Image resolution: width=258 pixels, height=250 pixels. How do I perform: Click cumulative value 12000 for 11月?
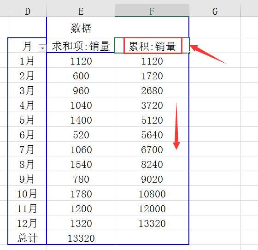tap(152, 208)
